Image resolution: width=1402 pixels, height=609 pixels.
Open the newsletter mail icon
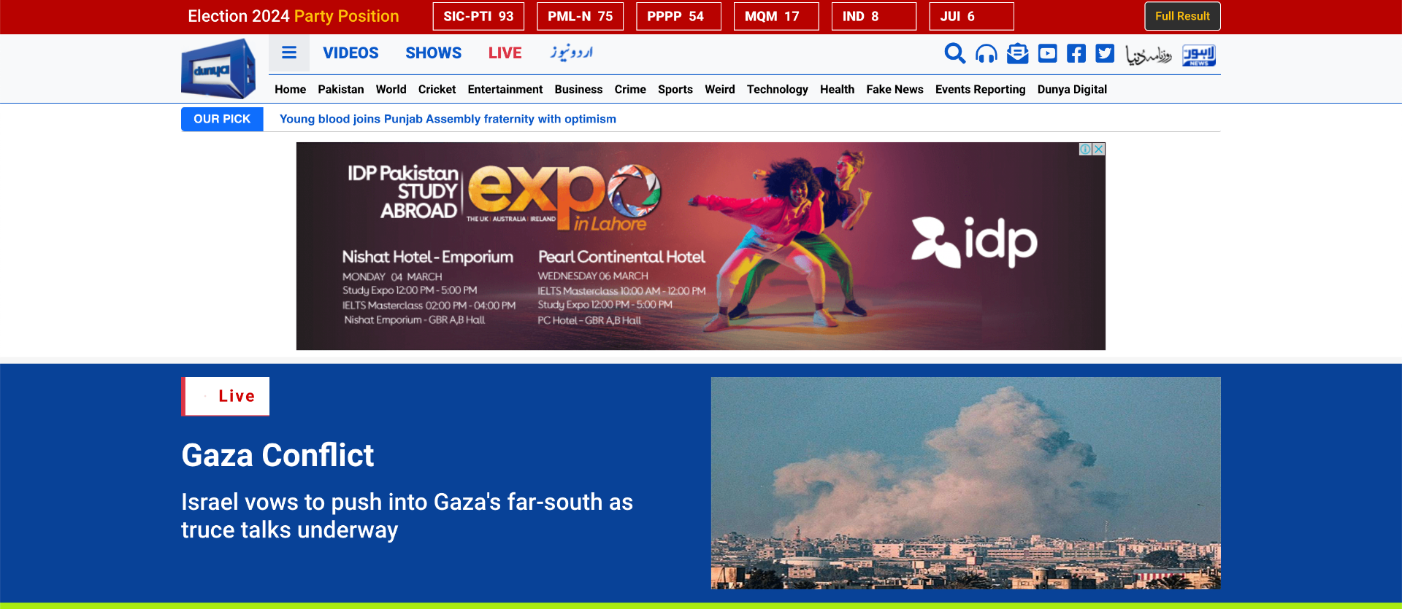click(x=1017, y=53)
